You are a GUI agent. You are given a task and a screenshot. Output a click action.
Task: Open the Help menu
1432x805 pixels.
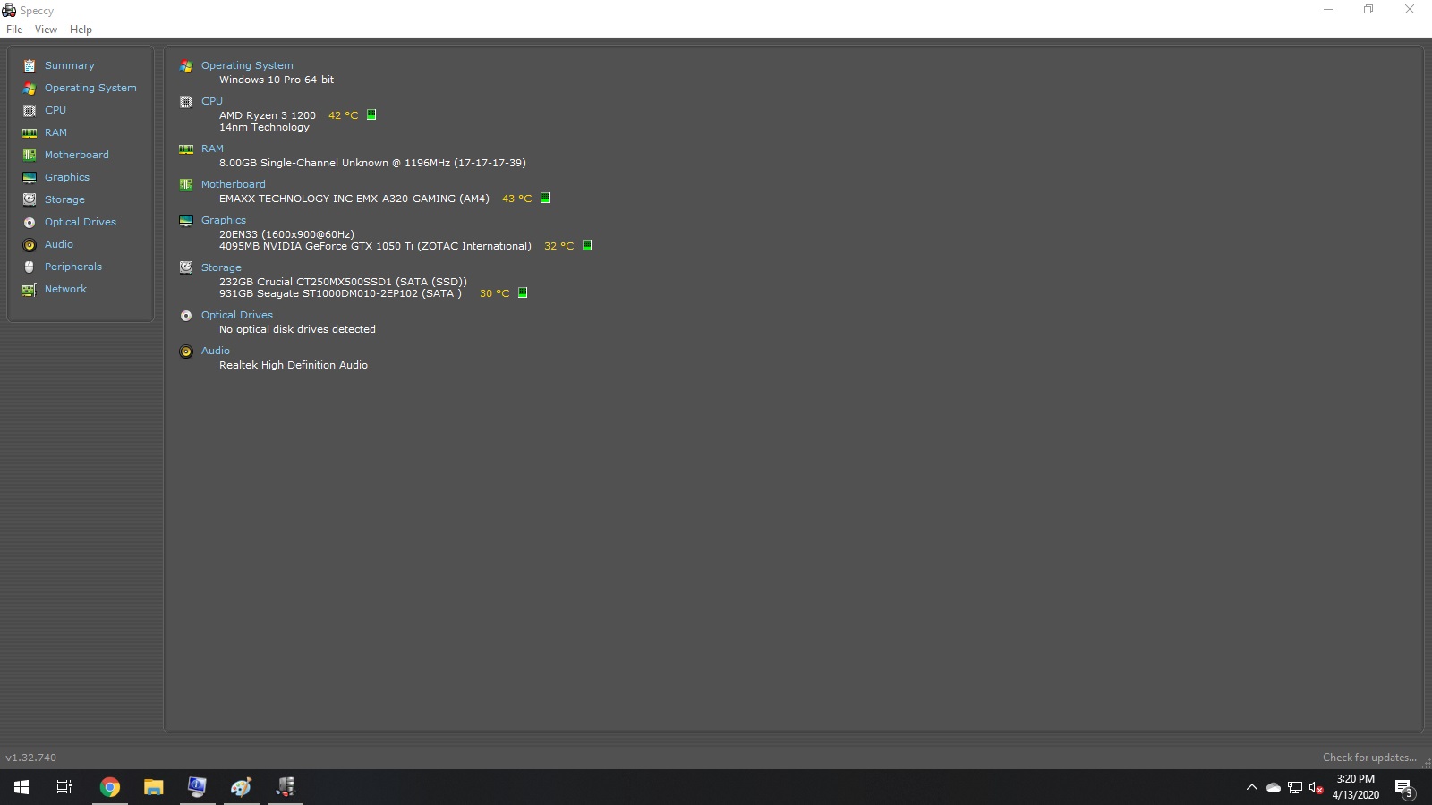pos(81,30)
